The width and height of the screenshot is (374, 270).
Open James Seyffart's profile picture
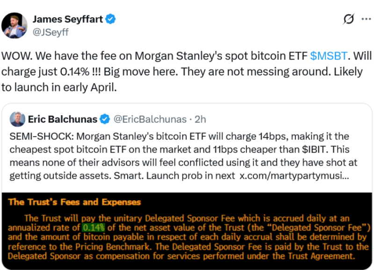[15, 23]
